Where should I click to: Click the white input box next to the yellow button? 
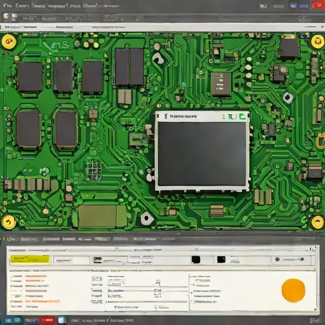71,260
